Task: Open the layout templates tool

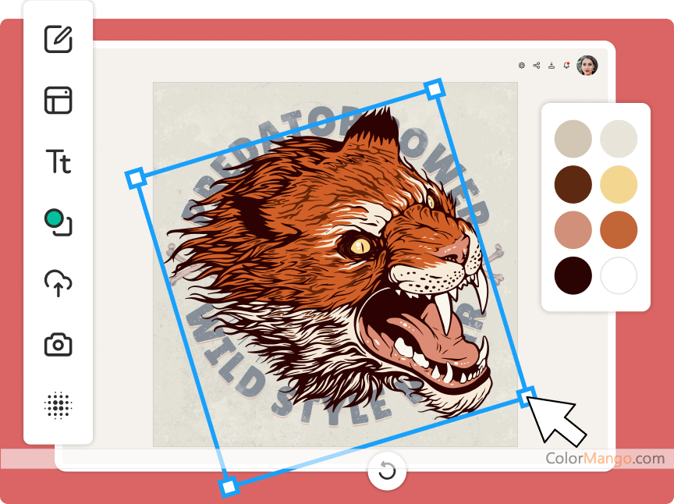Action: [x=59, y=101]
